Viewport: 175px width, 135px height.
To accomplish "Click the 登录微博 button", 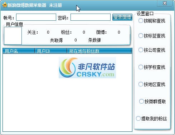I will (122, 17).
